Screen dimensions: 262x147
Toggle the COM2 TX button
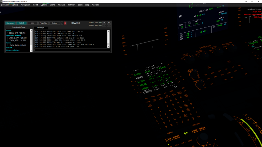click(x=104, y=25)
